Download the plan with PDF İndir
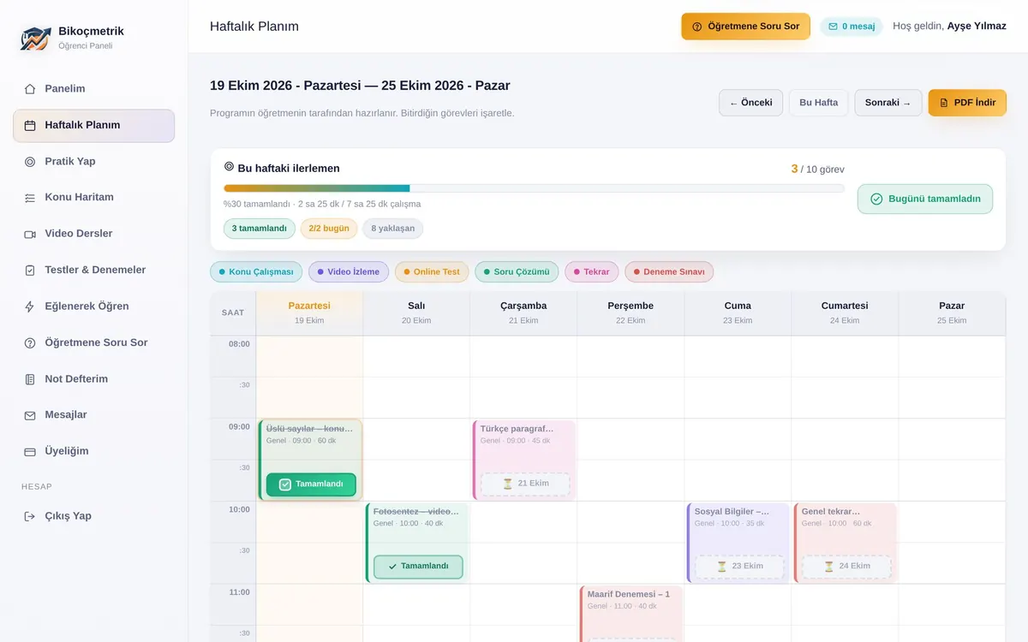This screenshot has width=1028, height=642. tap(967, 103)
